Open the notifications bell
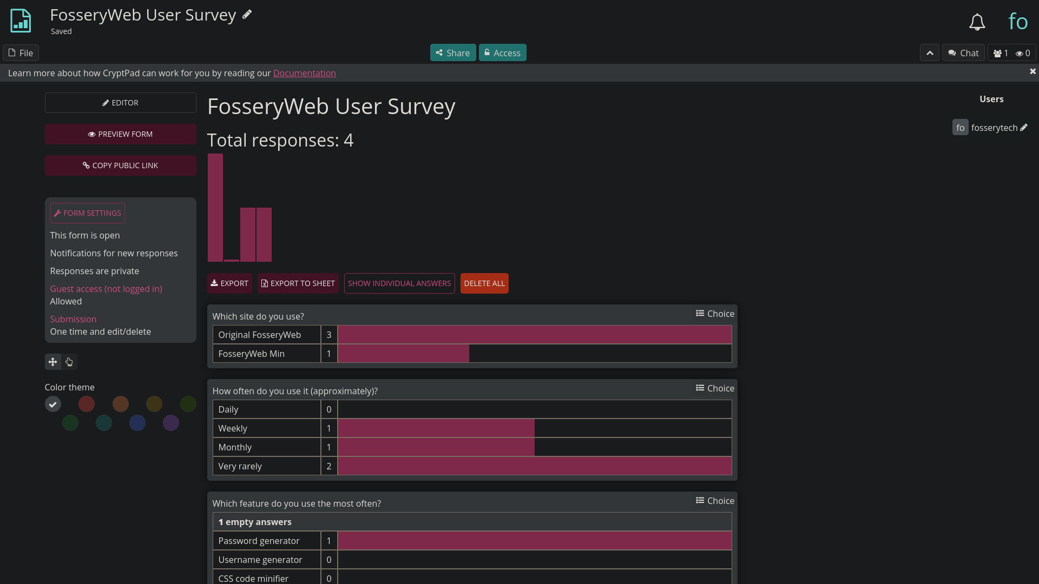Image resolution: width=1039 pixels, height=584 pixels. (x=977, y=22)
